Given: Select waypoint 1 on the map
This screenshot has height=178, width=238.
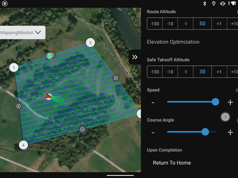Looking at the screenshot, I should [14, 68].
